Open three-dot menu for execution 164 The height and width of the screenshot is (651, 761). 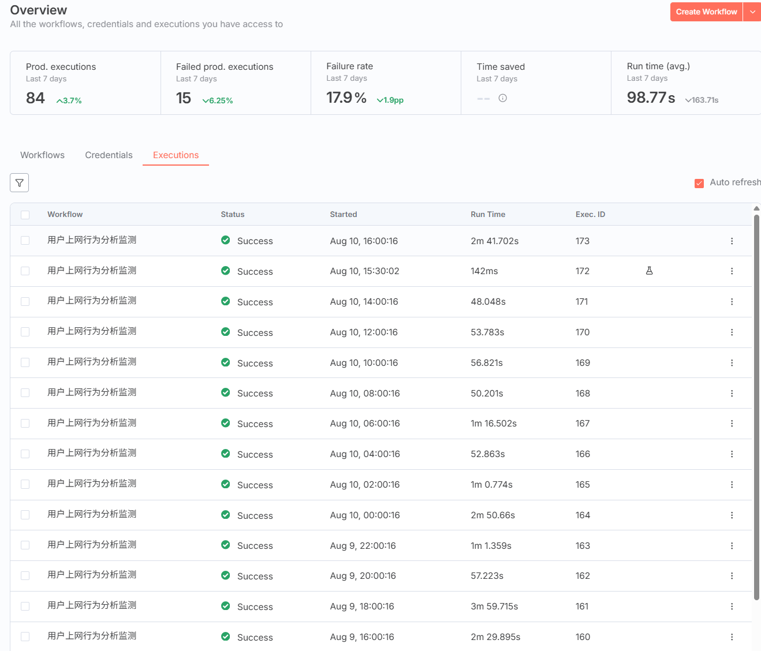(732, 515)
